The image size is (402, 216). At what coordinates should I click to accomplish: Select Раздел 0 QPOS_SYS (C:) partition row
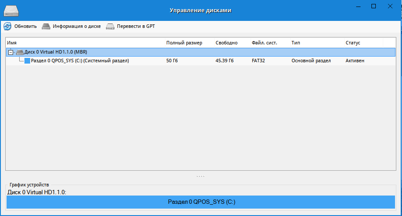201,61
